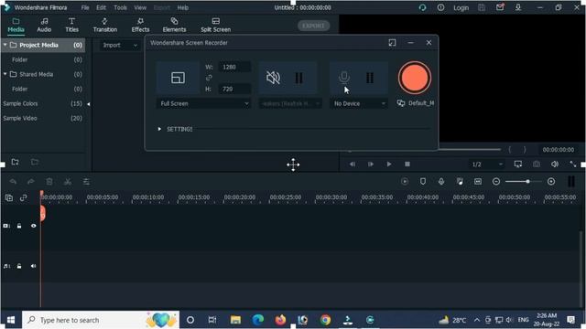Switch to the Elements tab
Viewport: 586px width, 329px height.
[x=174, y=25]
